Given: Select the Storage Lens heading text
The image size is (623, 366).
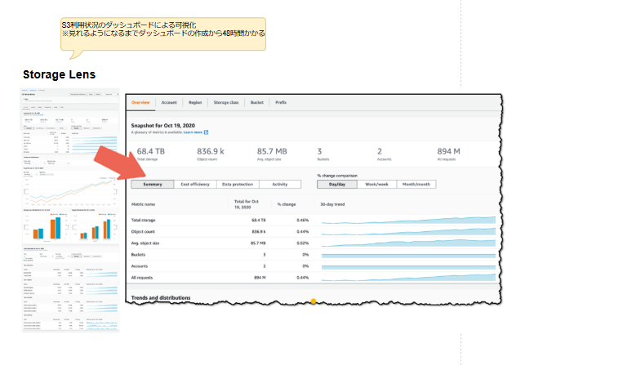Looking at the screenshot, I should click(60, 74).
